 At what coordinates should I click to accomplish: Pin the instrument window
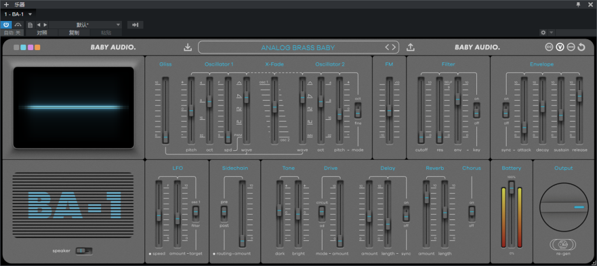click(x=578, y=5)
